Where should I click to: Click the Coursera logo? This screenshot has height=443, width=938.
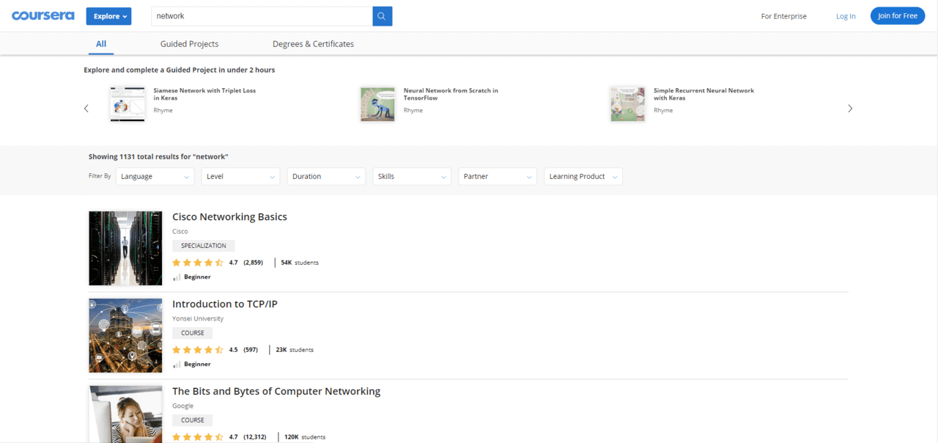[43, 15]
